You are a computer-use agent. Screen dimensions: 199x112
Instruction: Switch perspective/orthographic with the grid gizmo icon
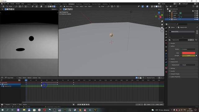coord(162,31)
